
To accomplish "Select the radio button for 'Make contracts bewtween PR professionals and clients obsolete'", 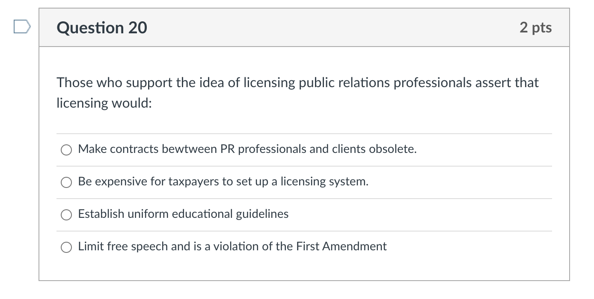I will coord(66,149).
